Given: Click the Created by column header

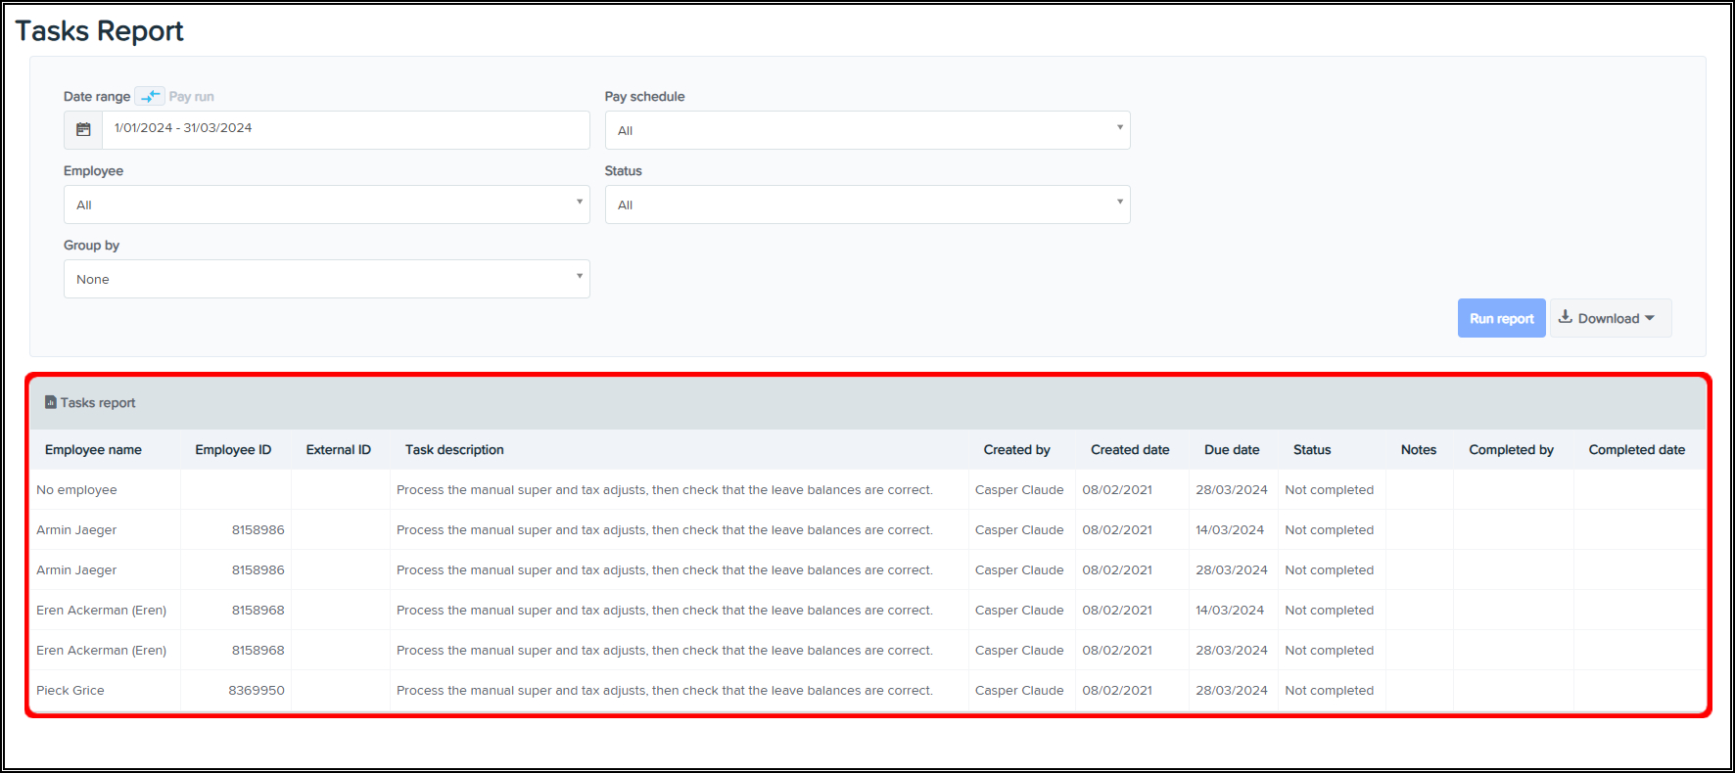Looking at the screenshot, I should pyautogui.click(x=1016, y=450).
